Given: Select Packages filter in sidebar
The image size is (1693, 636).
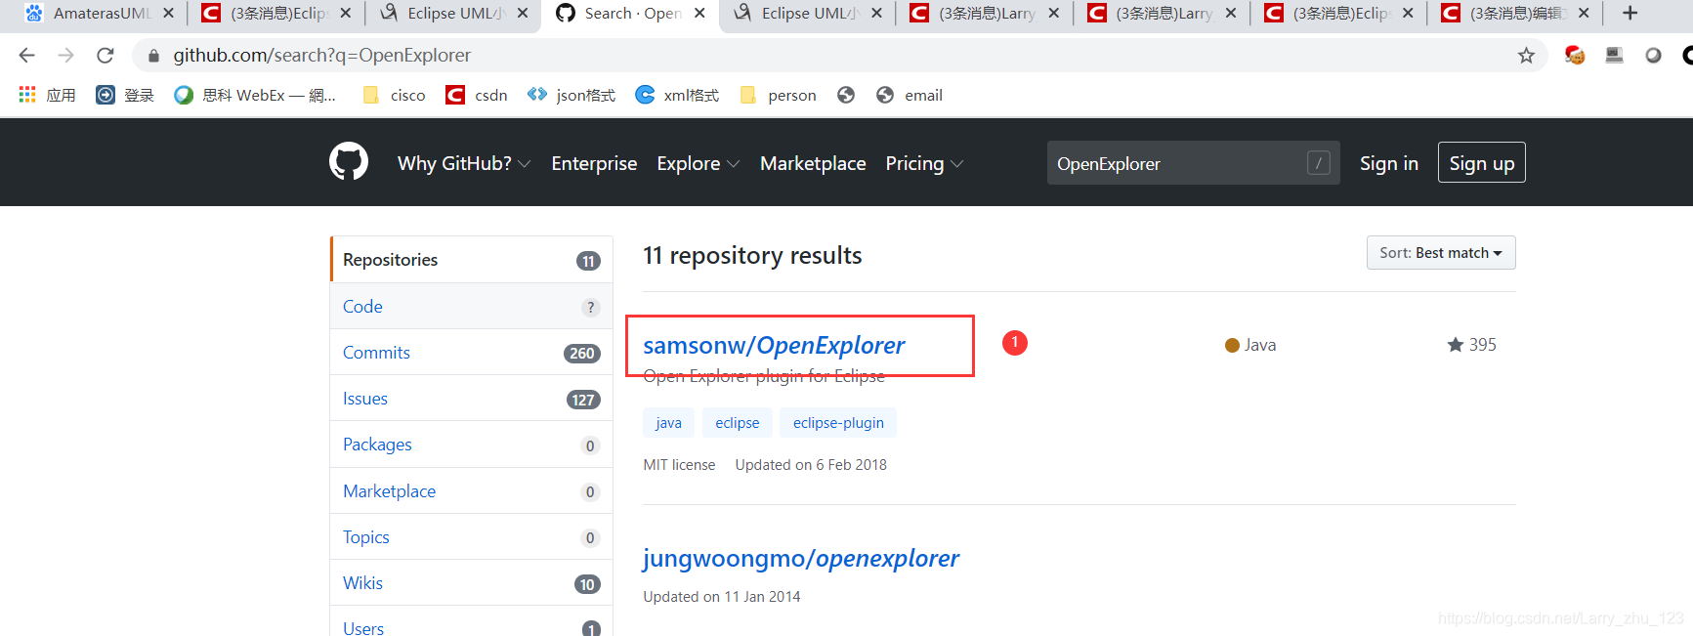Looking at the screenshot, I should pyautogui.click(x=472, y=445).
